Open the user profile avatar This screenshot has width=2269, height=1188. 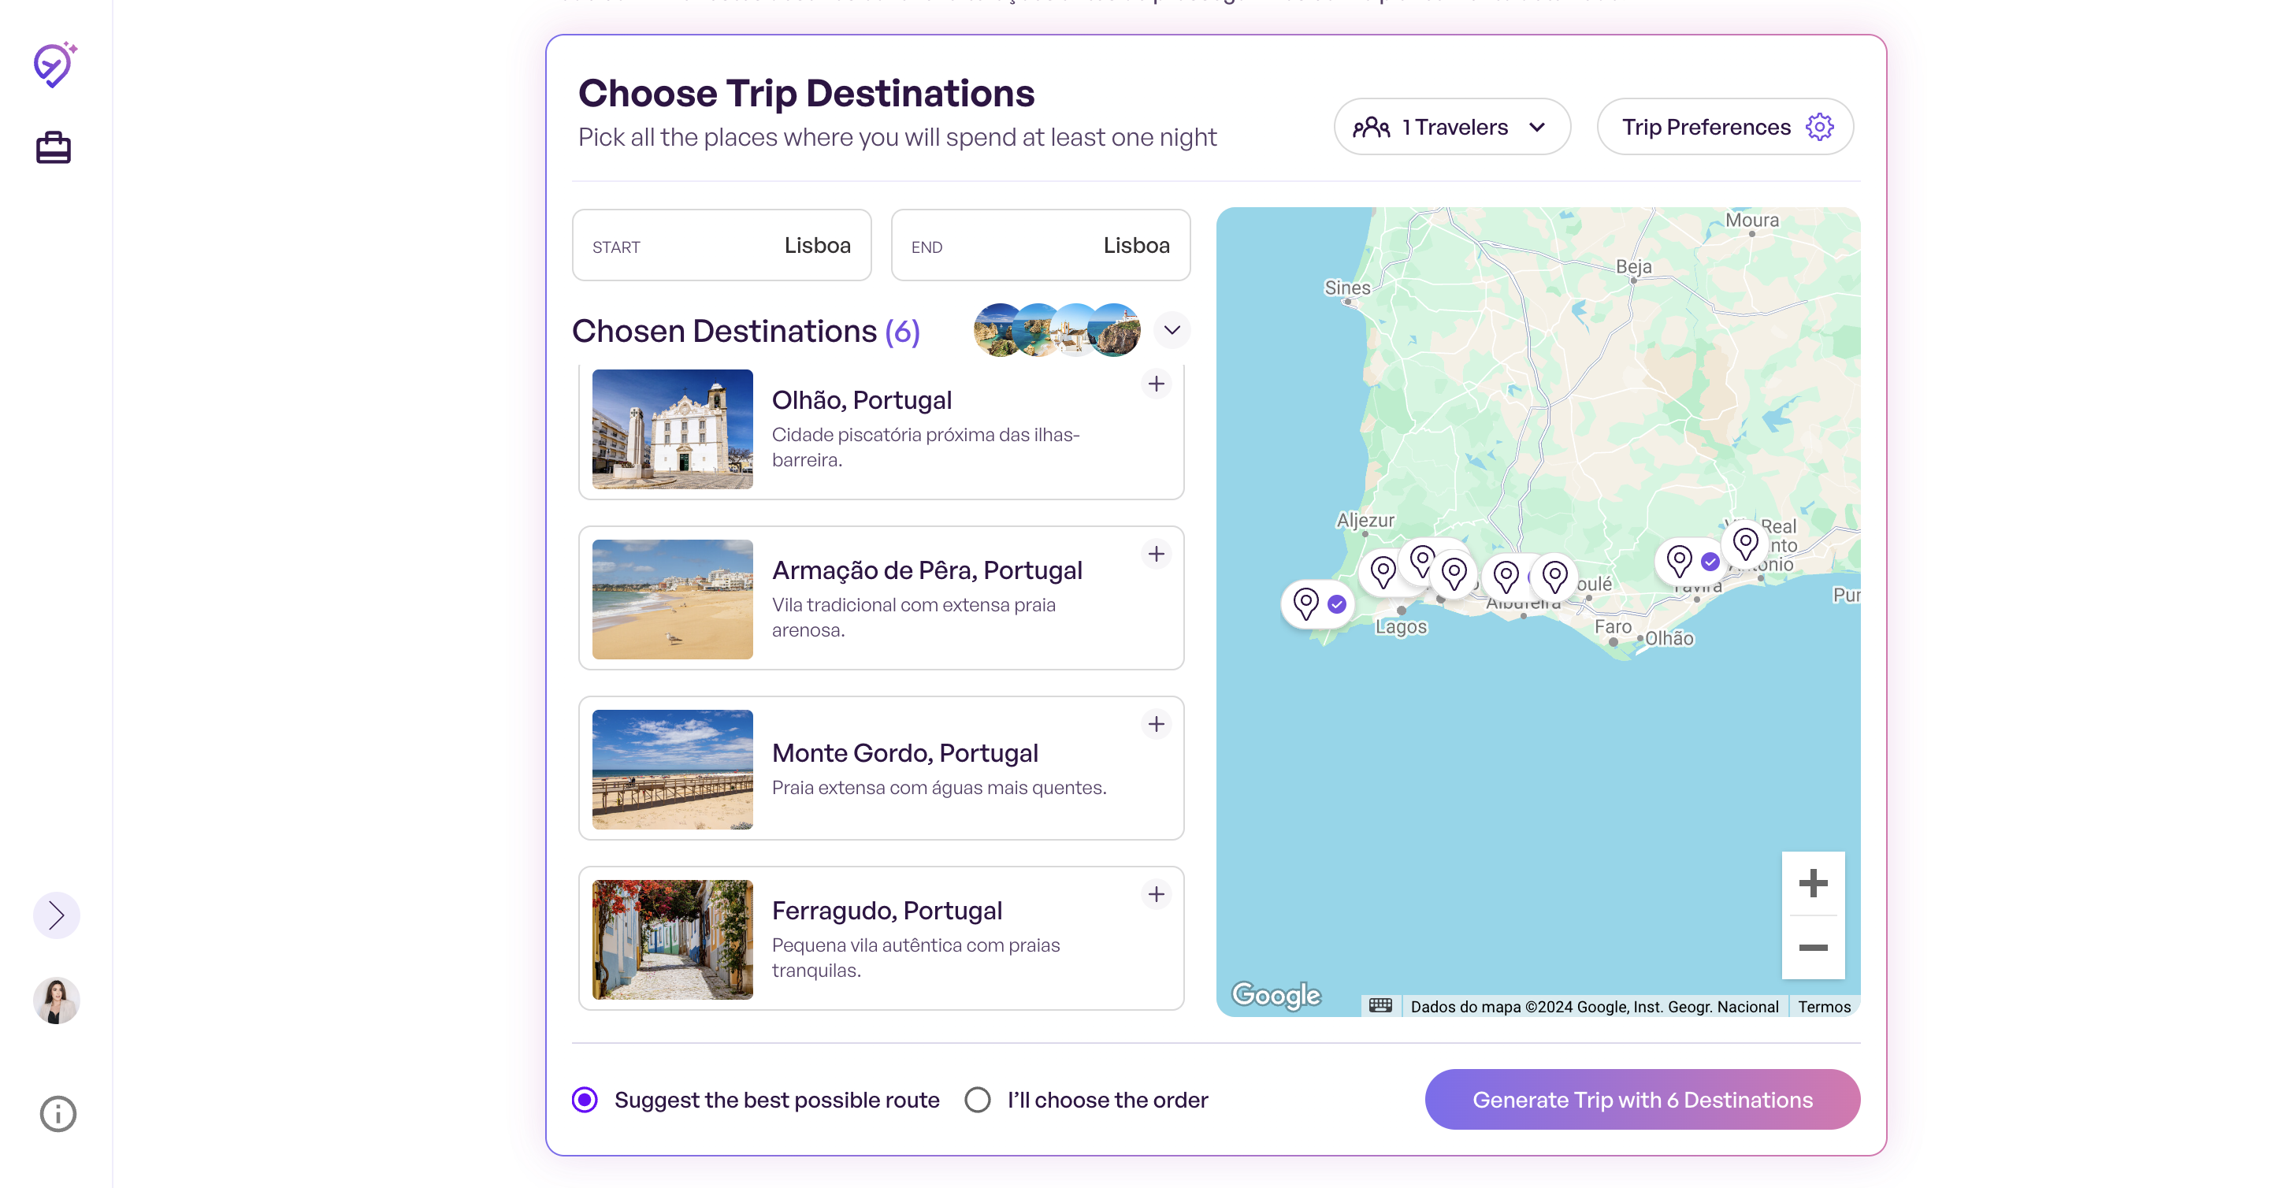pyautogui.click(x=57, y=1000)
